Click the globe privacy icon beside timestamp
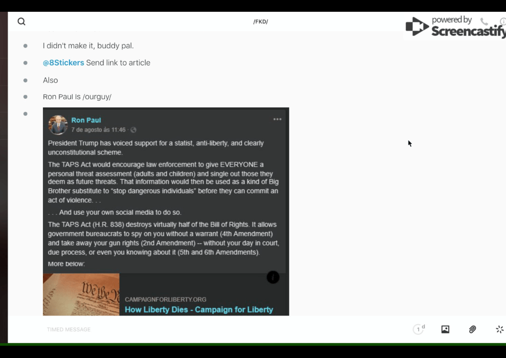 click(x=133, y=130)
